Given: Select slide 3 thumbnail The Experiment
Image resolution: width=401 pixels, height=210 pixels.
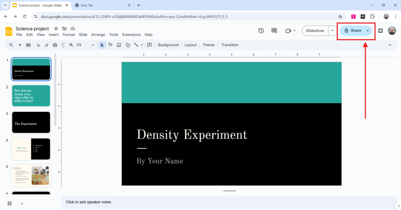Looking at the screenshot, I should point(31,122).
